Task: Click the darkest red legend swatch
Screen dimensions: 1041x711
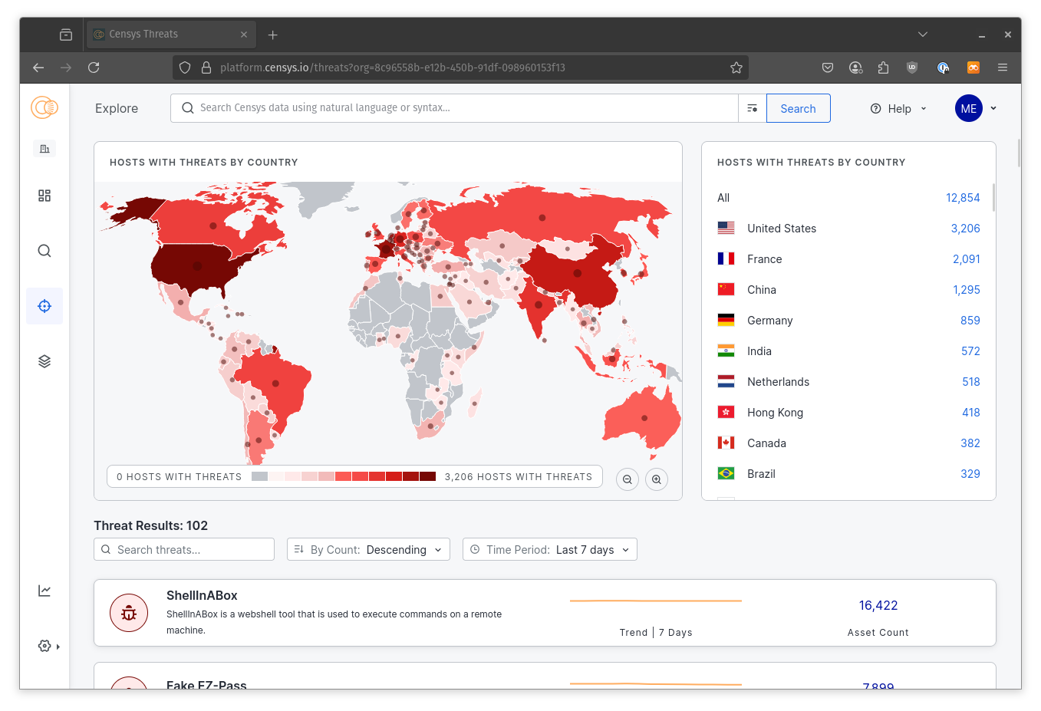Action: pyautogui.click(x=427, y=476)
